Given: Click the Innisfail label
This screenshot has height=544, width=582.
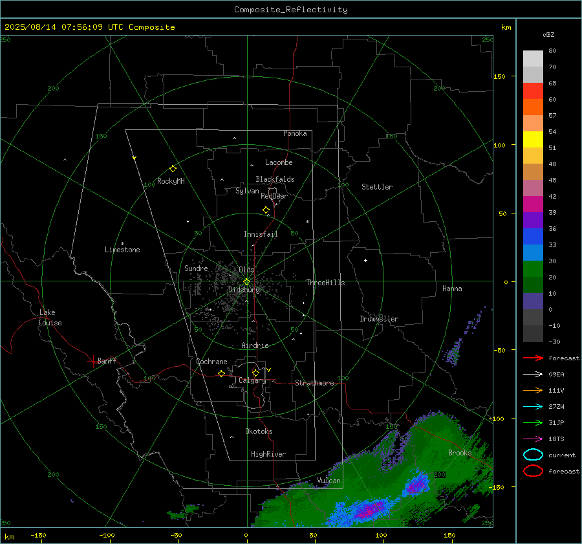Looking at the screenshot, I should coord(261,234).
